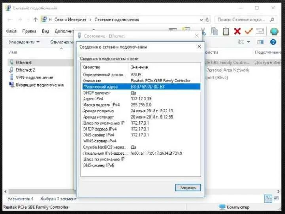Select VPN-подключение in the list
The width and height of the screenshot is (285, 214).
click(x=34, y=78)
